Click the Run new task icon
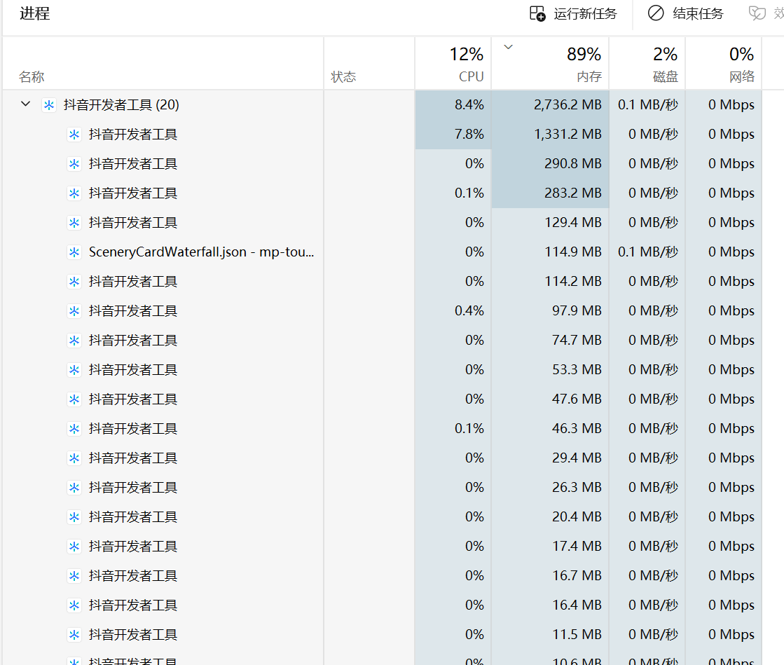 pos(537,13)
